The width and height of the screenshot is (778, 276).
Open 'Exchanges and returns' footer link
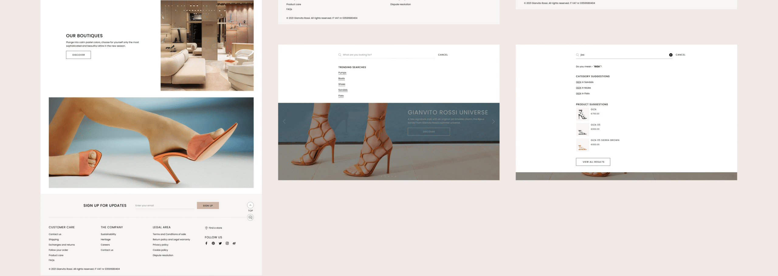point(62,245)
